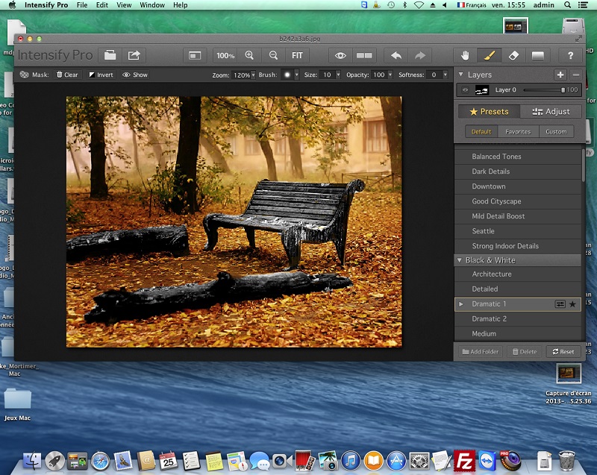Select the Hand pan tool
Viewport: 597px width, 475px height.
(465, 55)
